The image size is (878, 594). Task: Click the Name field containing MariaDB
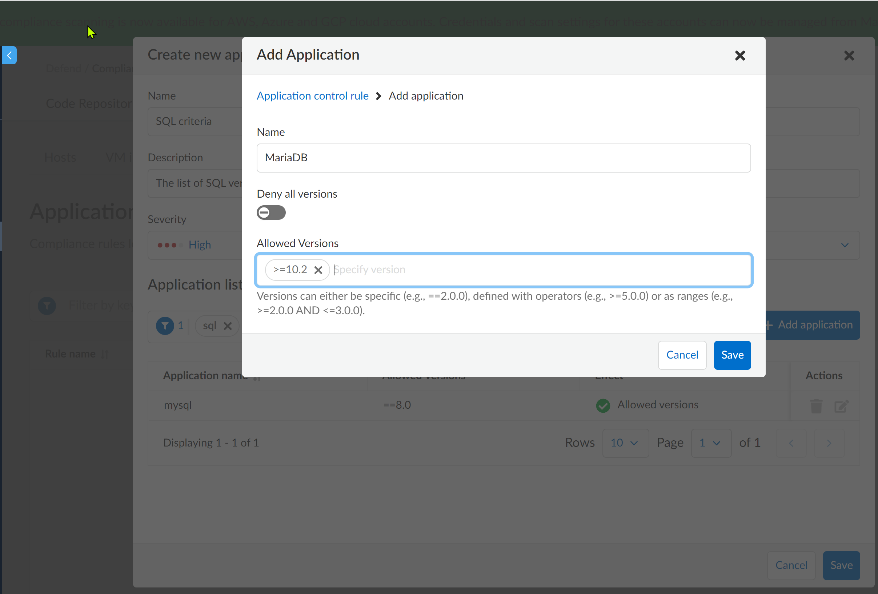point(504,158)
